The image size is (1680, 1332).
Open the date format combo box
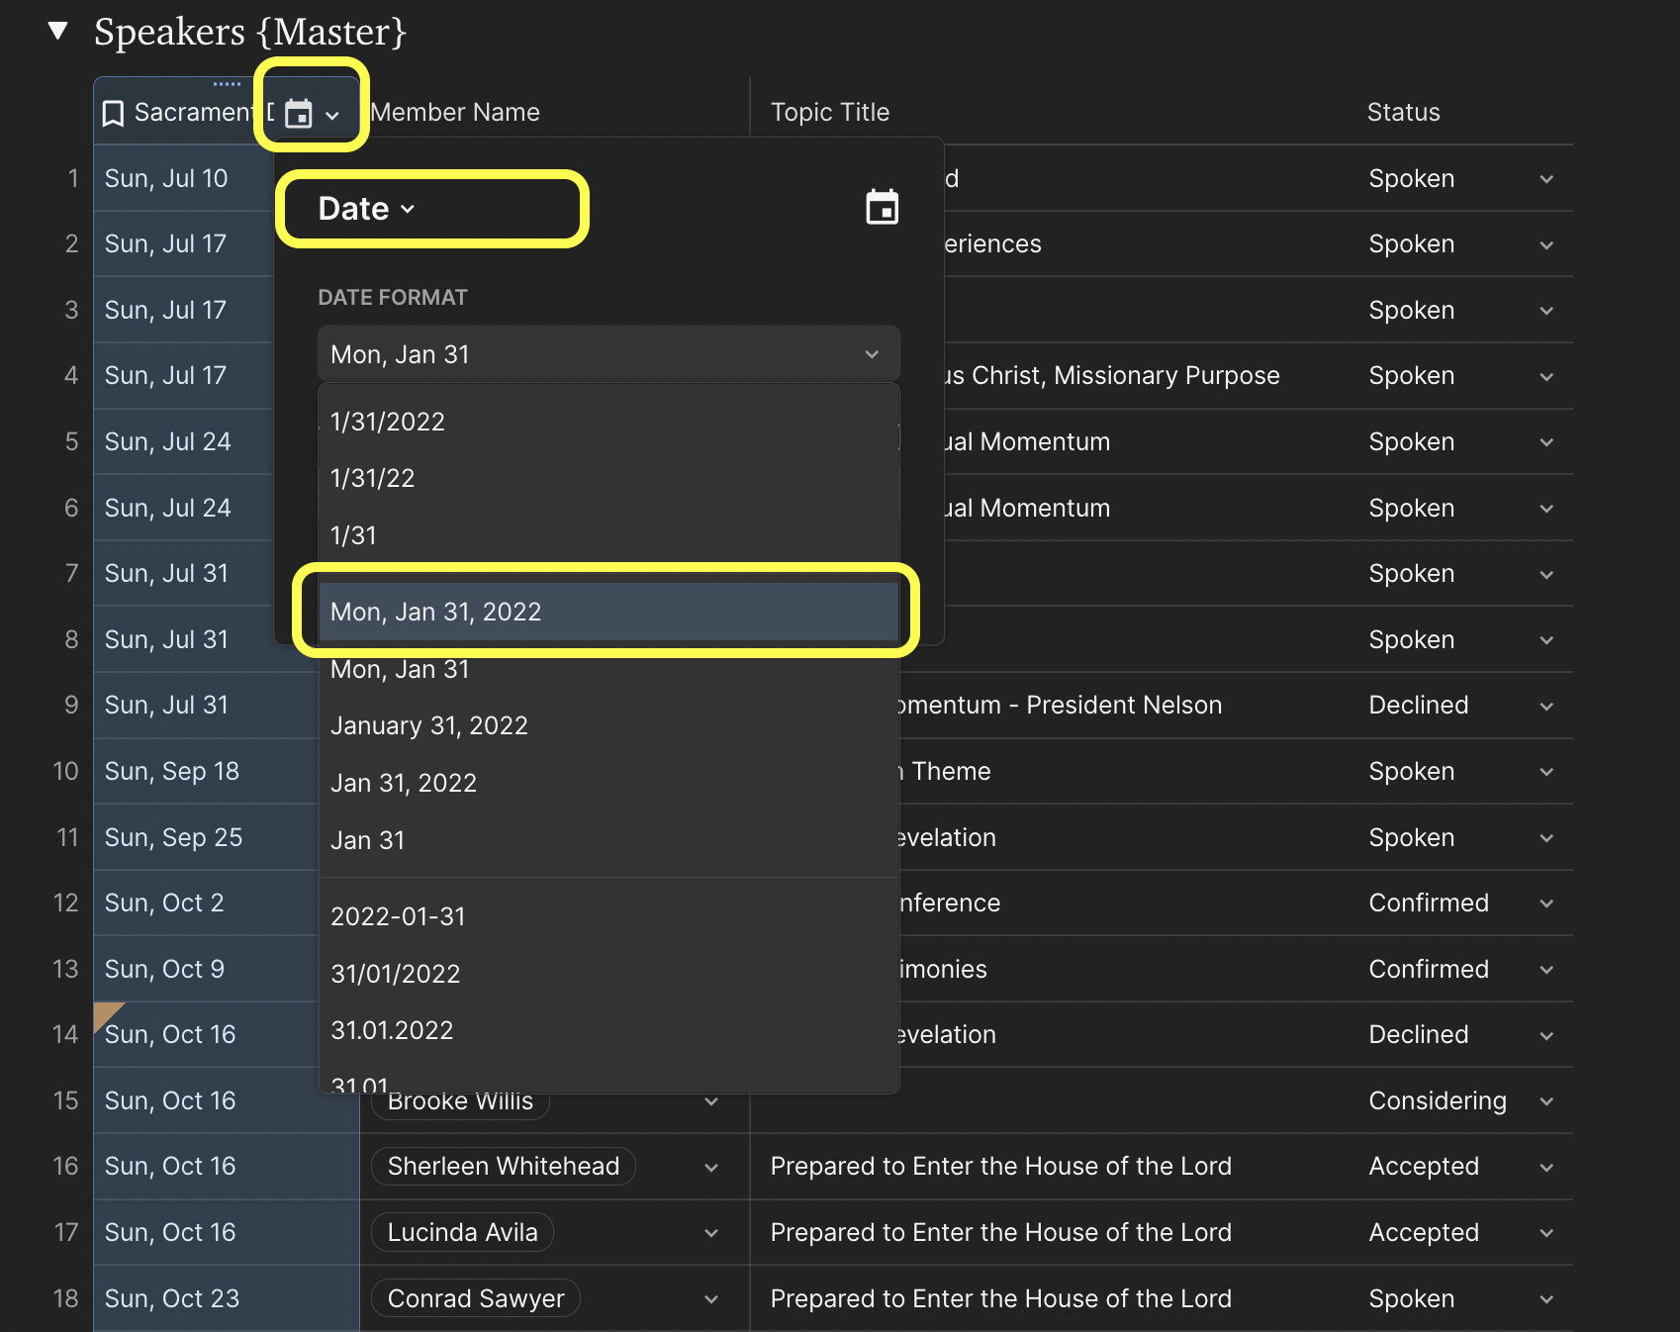(x=607, y=354)
